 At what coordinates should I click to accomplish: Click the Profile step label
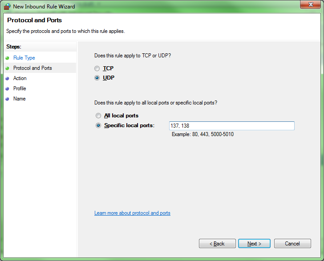pyautogui.click(x=20, y=88)
